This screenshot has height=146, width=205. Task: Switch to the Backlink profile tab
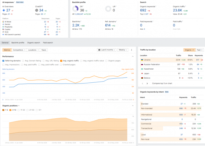pos(18,43)
